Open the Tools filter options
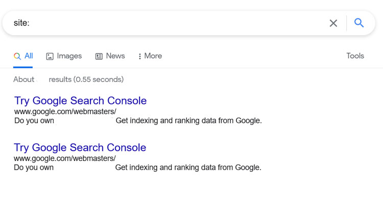Image resolution: width=383 pixels, height=219 pixels. pos(355,56)
